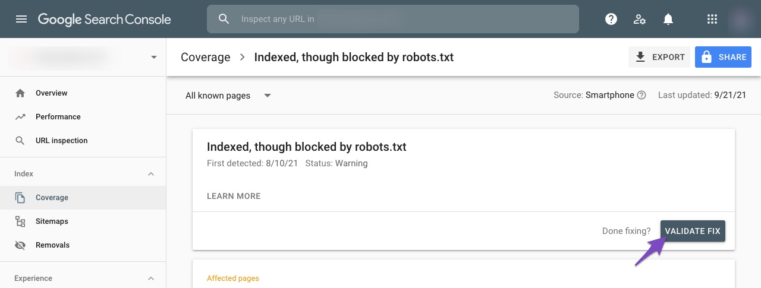The height and width of the screenshot is (288, 761).
Task: Go to Overview in sidebar
Action: coord(51,93)
